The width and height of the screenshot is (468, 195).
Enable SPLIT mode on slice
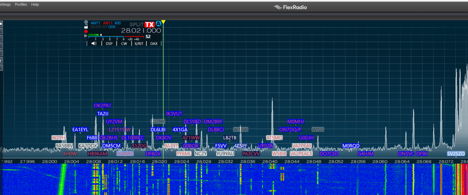pyautogui.click(x=136, y=25)
